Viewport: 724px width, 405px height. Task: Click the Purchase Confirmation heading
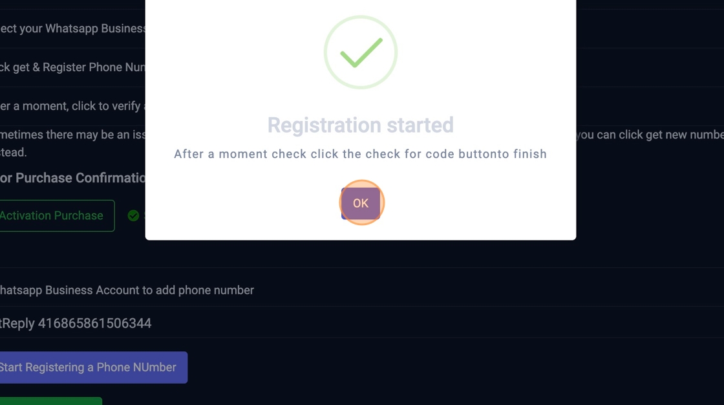click(72, 178)
